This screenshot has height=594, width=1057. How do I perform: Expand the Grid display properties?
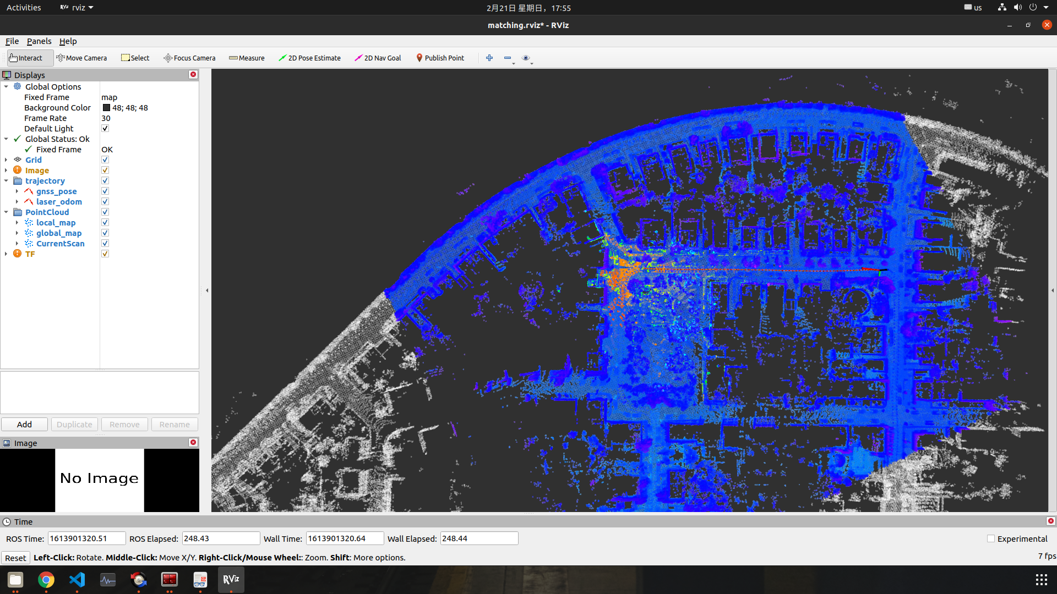(6, 159)
